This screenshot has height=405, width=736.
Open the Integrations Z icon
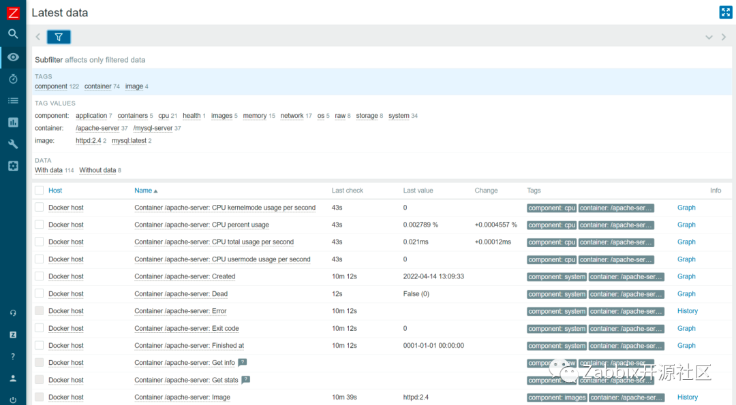[13, 335]
